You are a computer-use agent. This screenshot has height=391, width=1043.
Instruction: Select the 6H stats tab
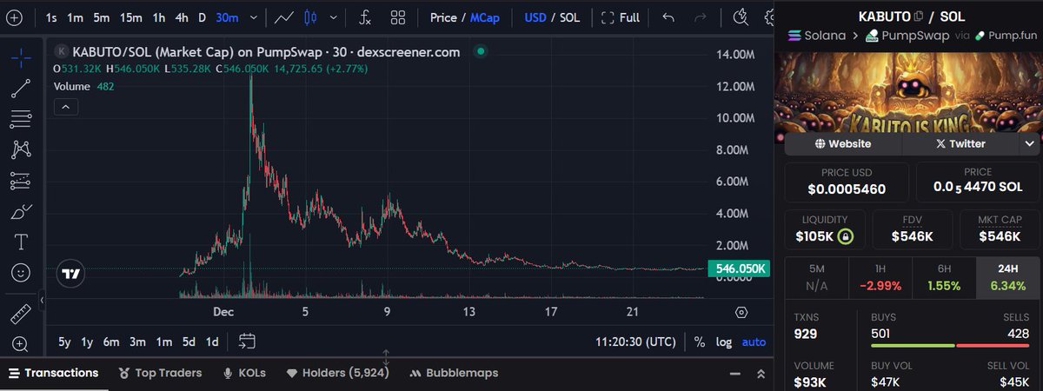pos(944,276)
